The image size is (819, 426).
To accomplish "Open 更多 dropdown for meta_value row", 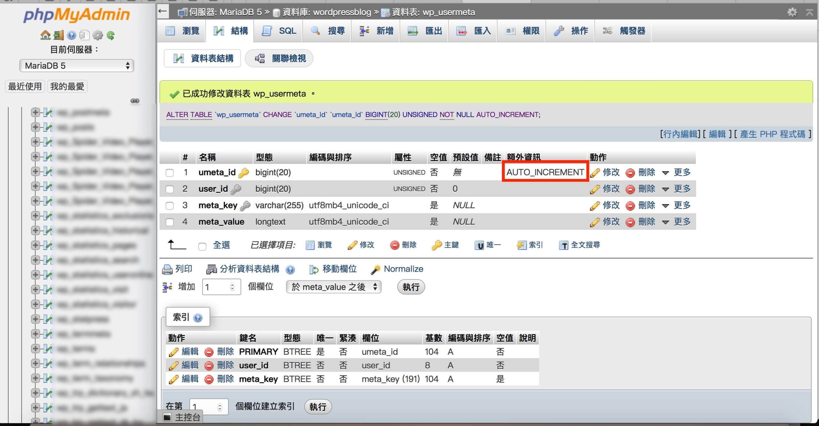I will pos(676,222).
